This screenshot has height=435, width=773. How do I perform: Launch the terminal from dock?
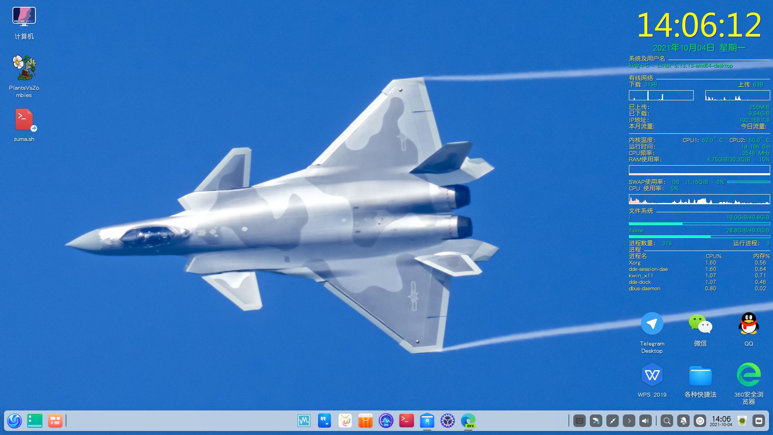pos(407,421)
